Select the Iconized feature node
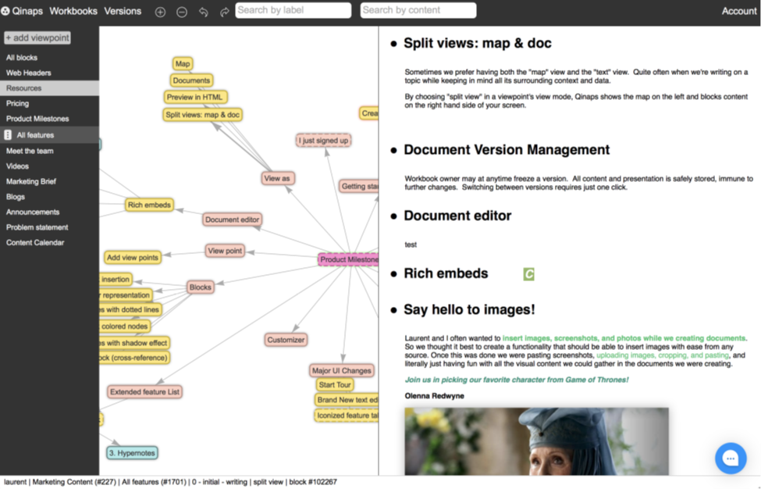This screenshot has height=489, width=761. (347, 416)
